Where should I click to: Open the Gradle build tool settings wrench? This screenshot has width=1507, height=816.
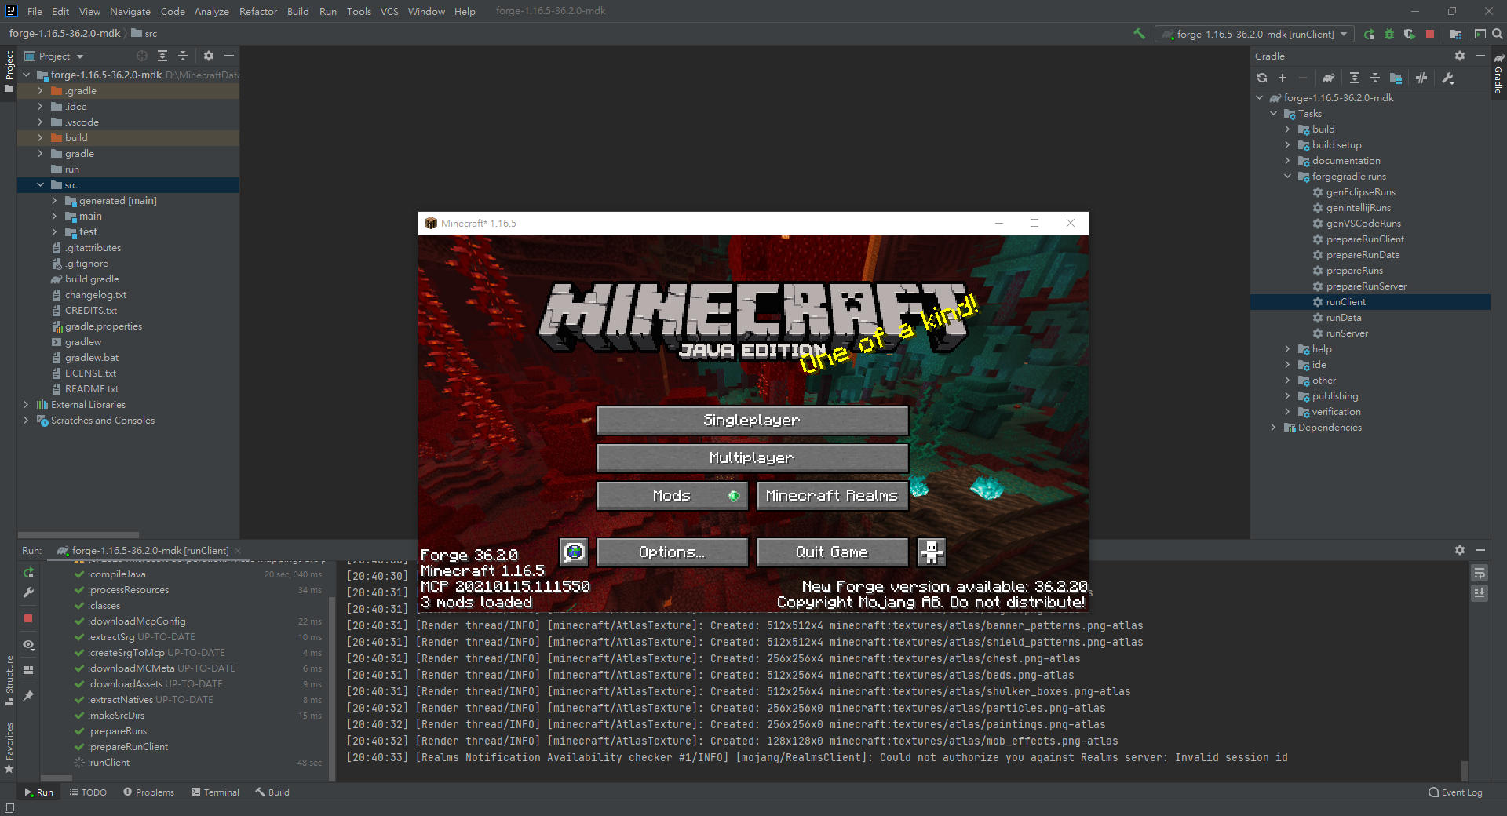click(x=1448, y=78)
